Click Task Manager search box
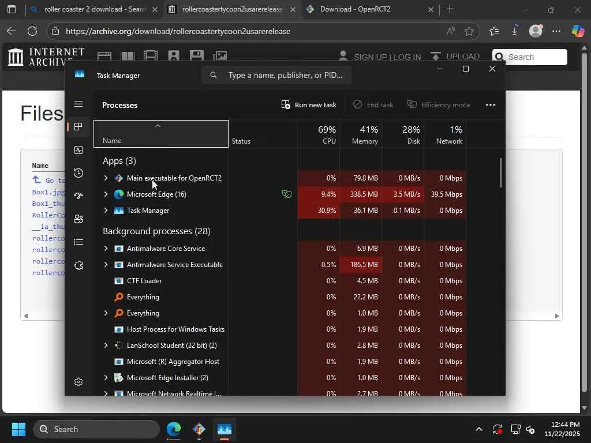Image resolution: width=591 pixels, height=443 pixels. 276,76
